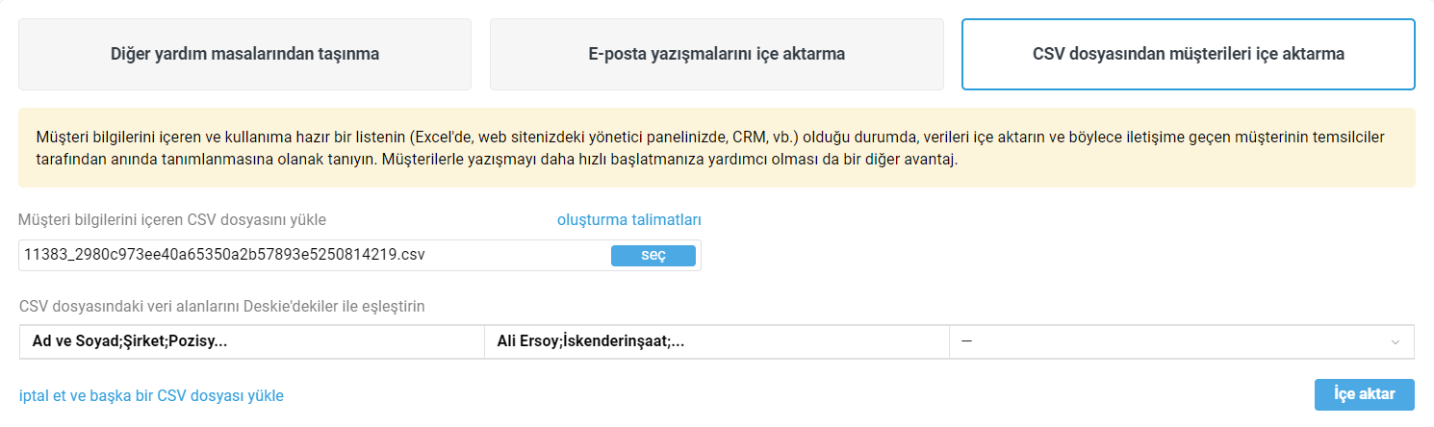Open the "oluşturma talimatları" link
Screen dimensions: 1434x427
635,220
